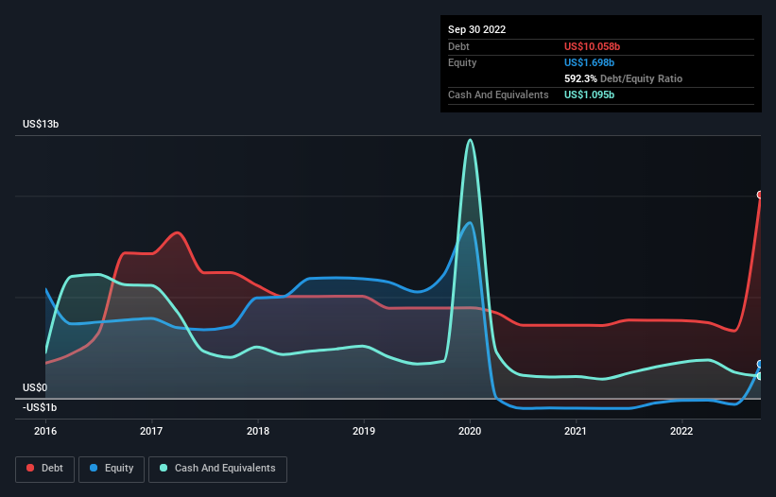776x497 pixels.
Task: Click the Equity label in tooltip
Action: click(462, 62)
